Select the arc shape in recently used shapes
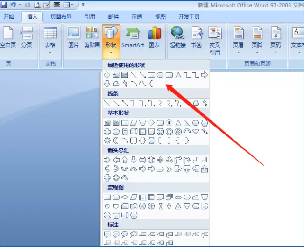Screen dimensions: 304x247 (134, 84)
